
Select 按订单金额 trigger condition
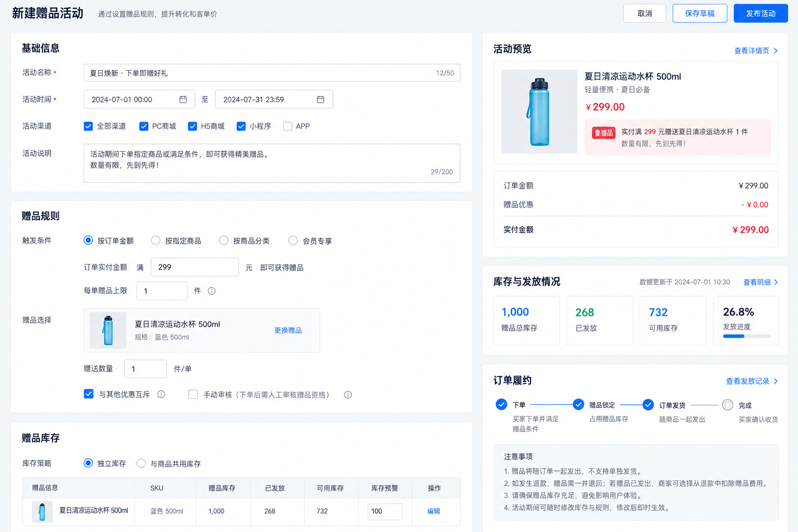pyautogui.click(x=88, y=240)
